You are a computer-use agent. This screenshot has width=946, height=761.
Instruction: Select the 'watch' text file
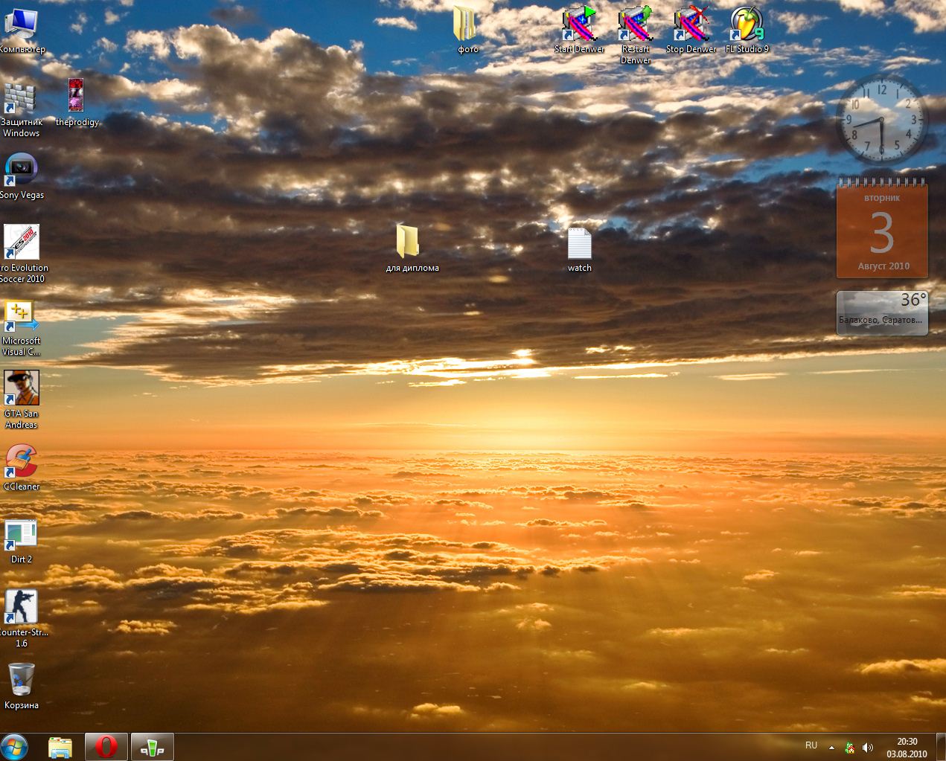click(579, 243)
